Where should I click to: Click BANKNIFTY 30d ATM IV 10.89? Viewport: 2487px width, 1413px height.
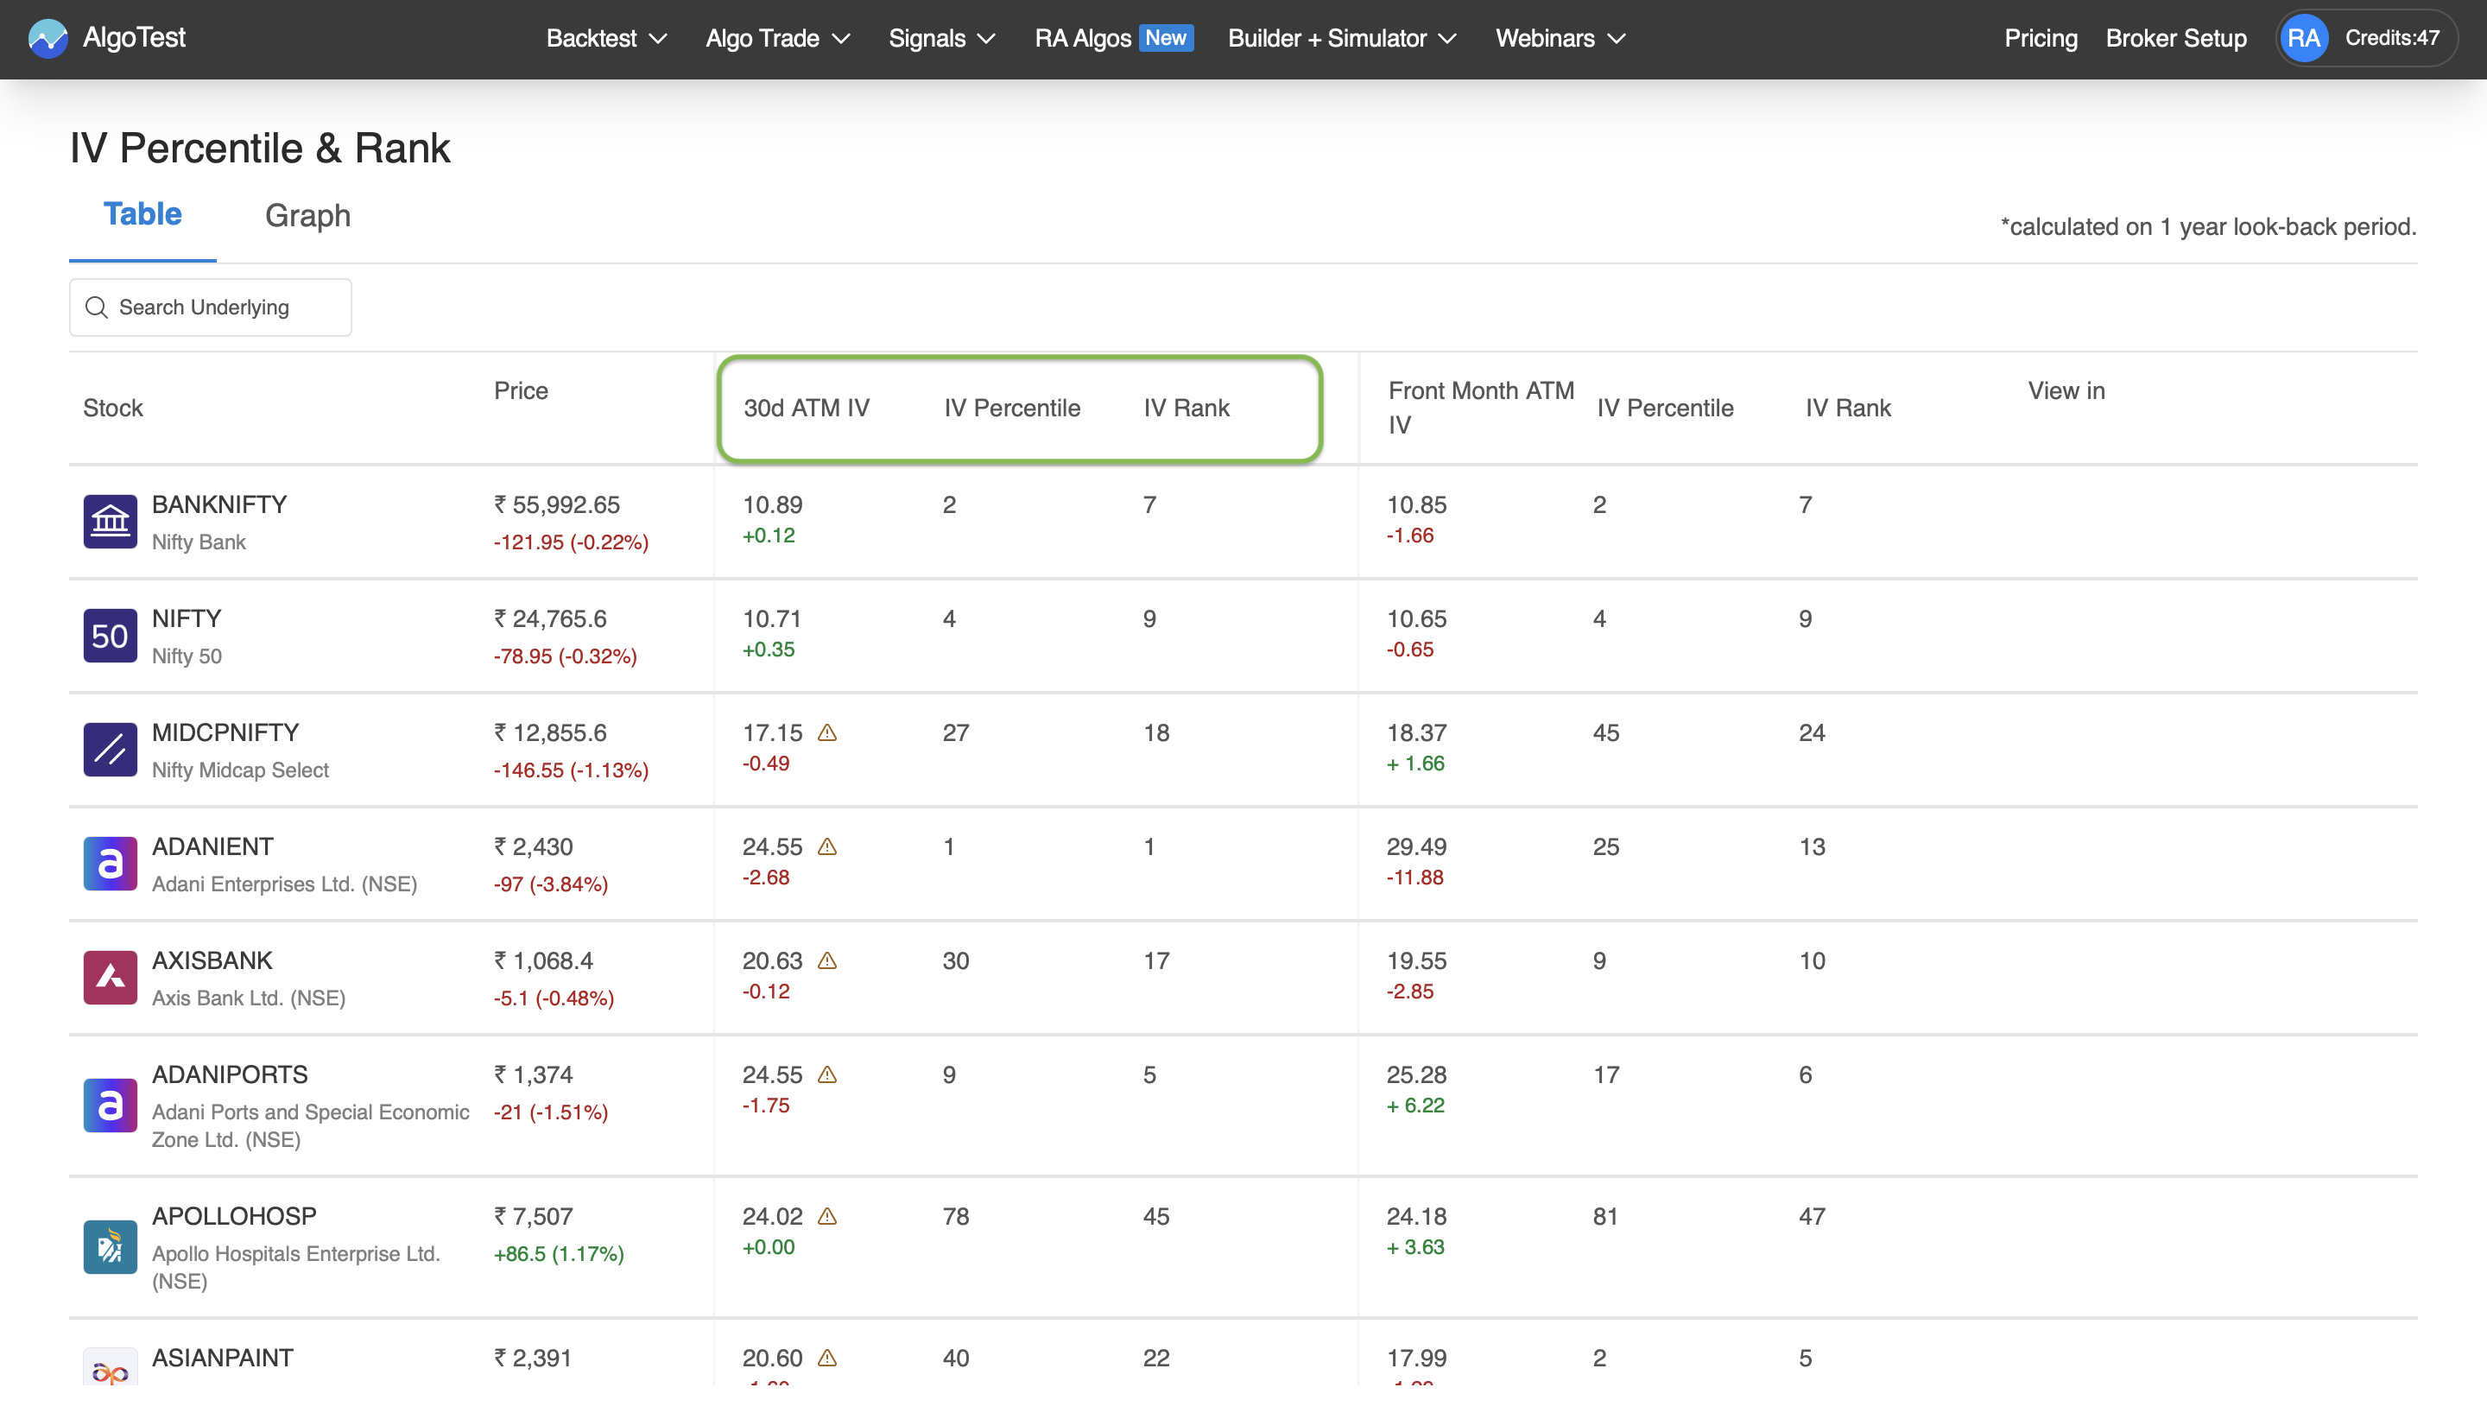772,504
